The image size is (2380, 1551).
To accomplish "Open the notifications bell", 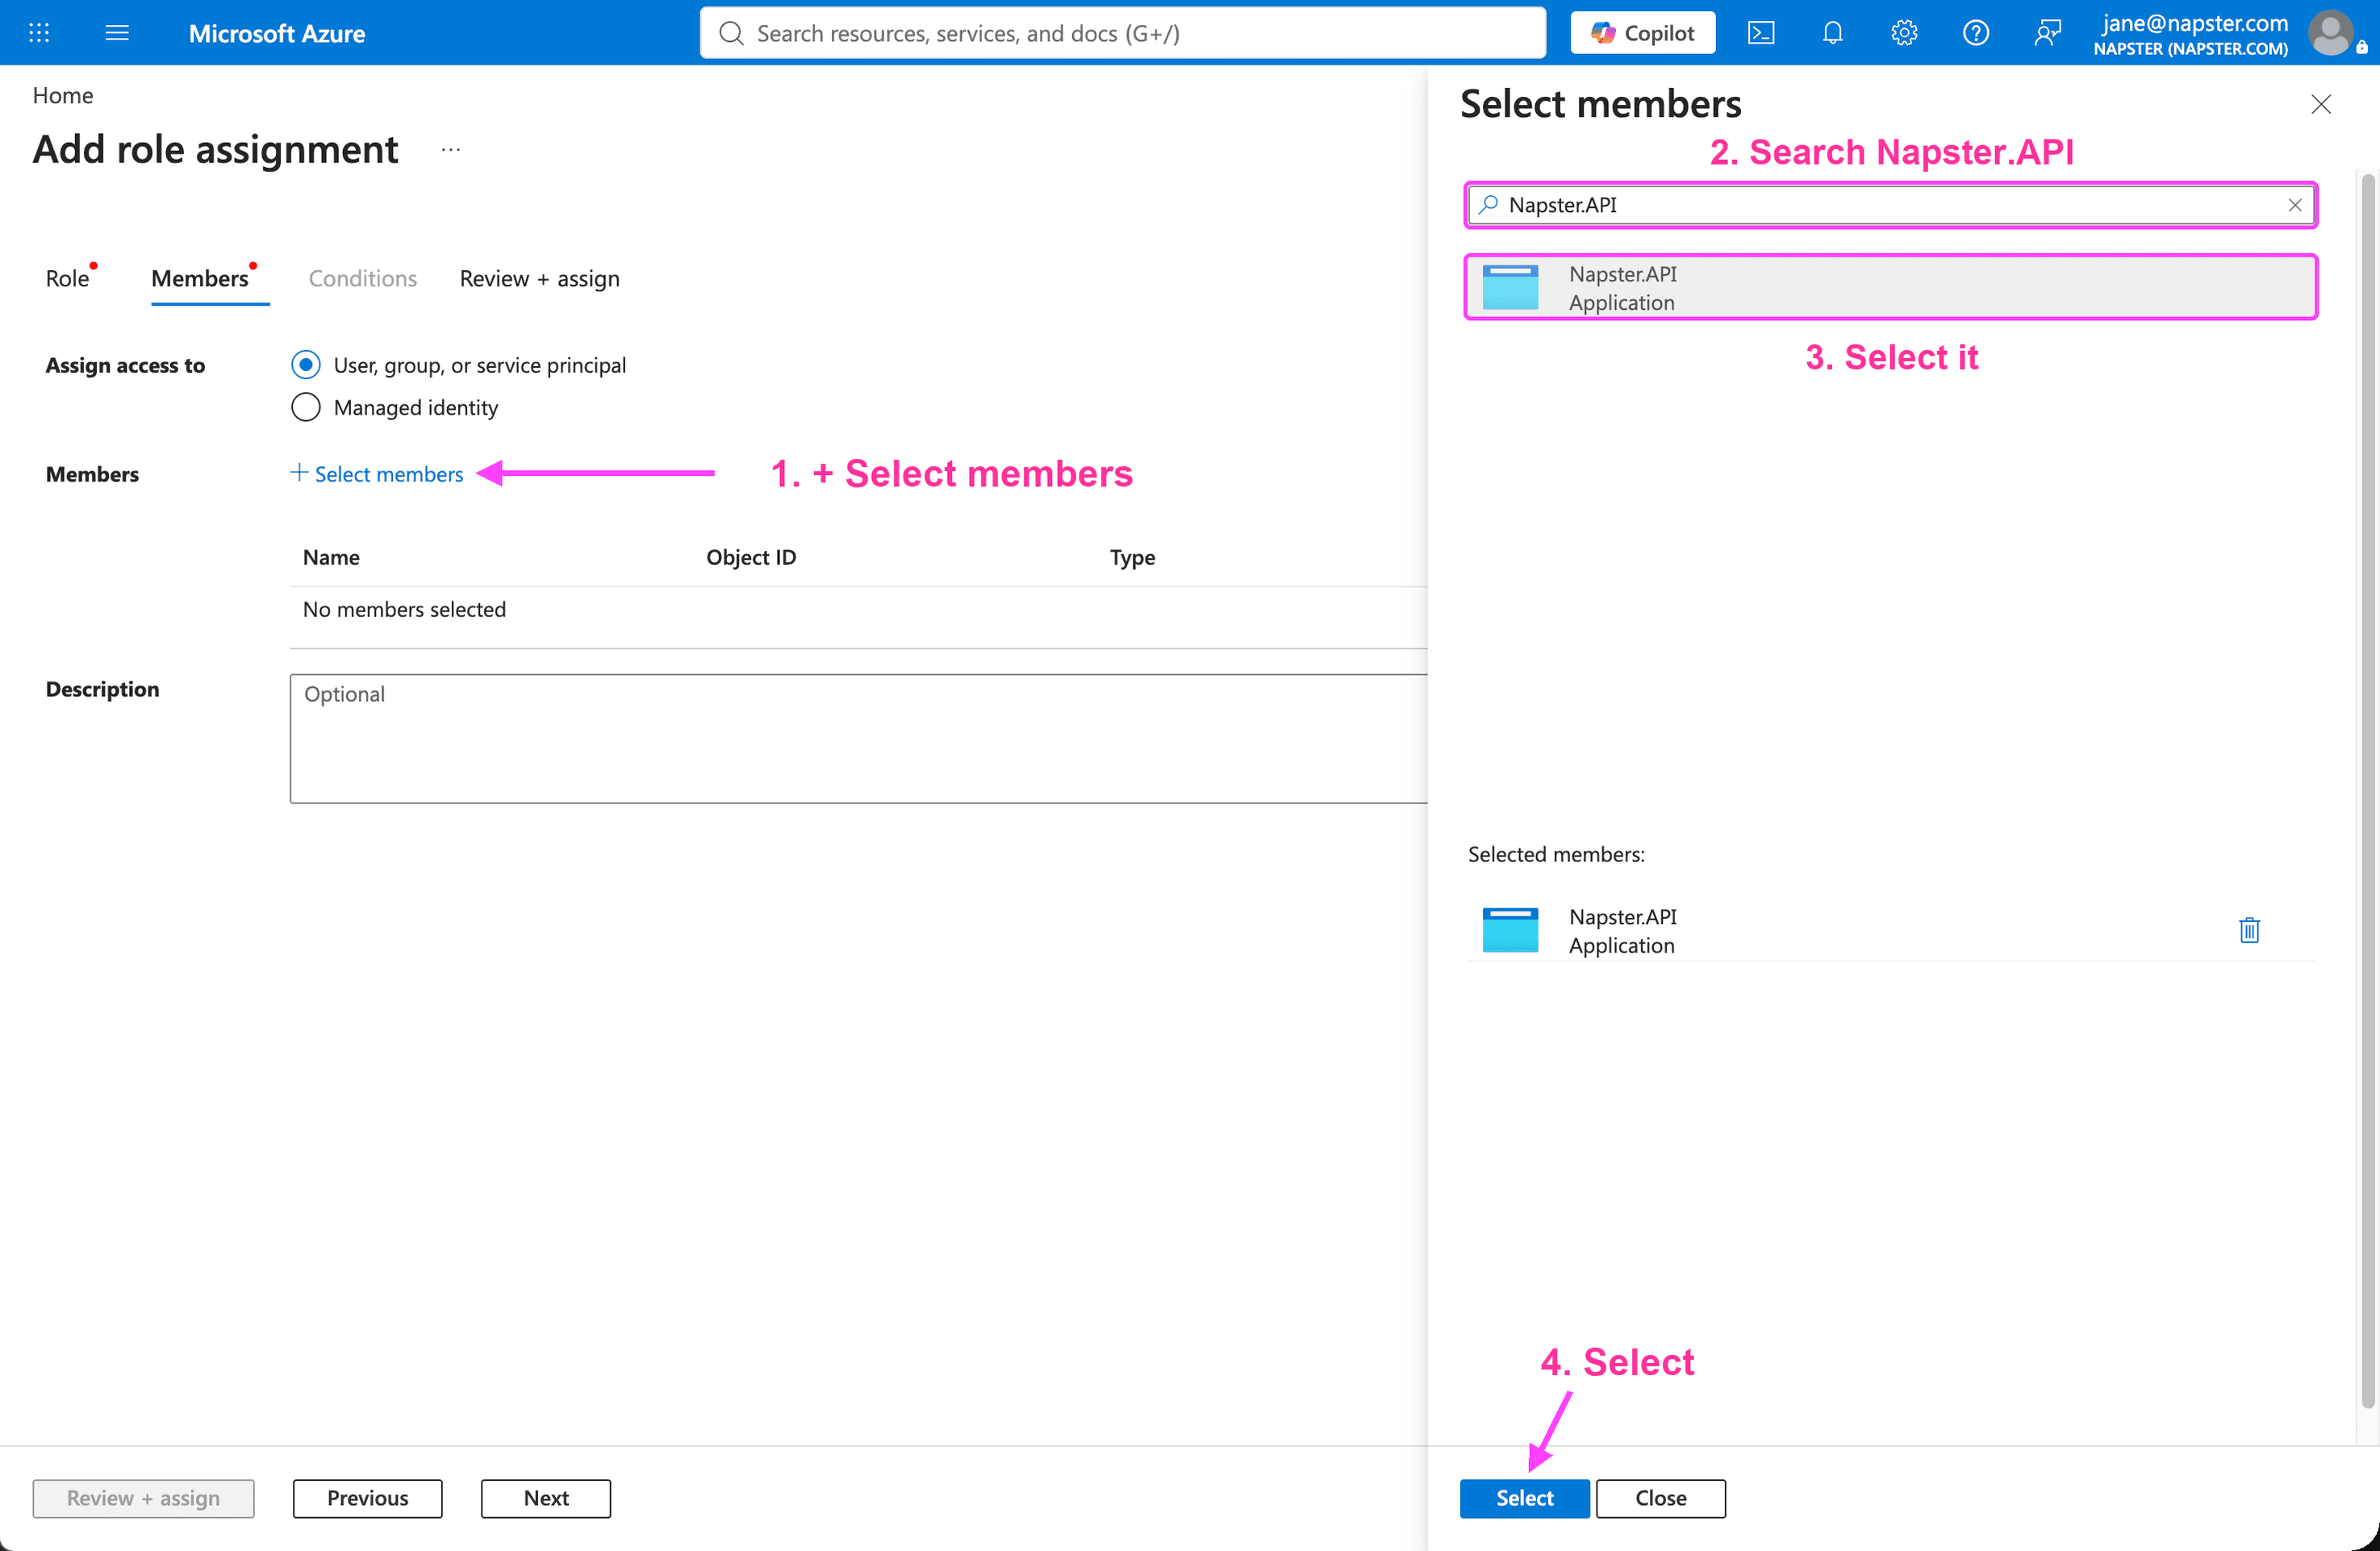I will point(1832,33).
